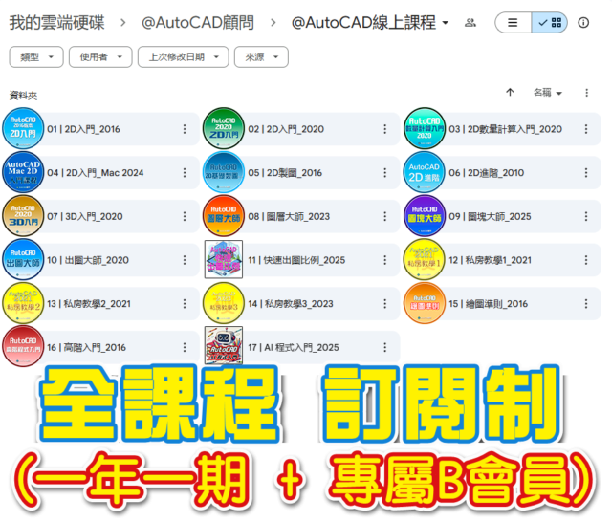The image size is (612, 522).
Task: Reverse sort direction arrow
Action: (510, 93)
